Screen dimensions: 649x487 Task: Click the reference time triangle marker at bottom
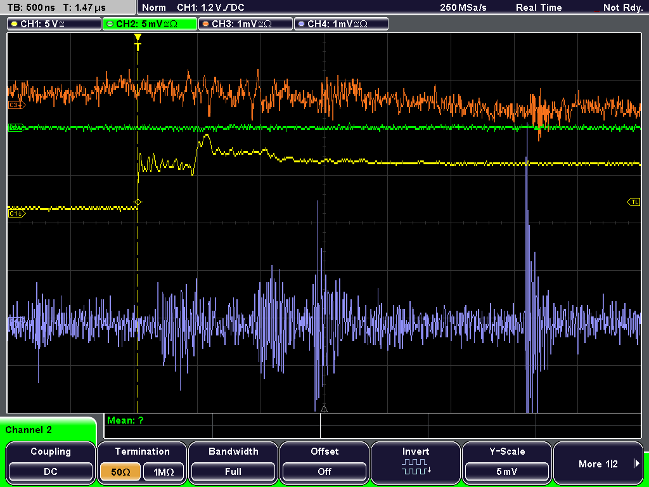[x=324, y=409]
